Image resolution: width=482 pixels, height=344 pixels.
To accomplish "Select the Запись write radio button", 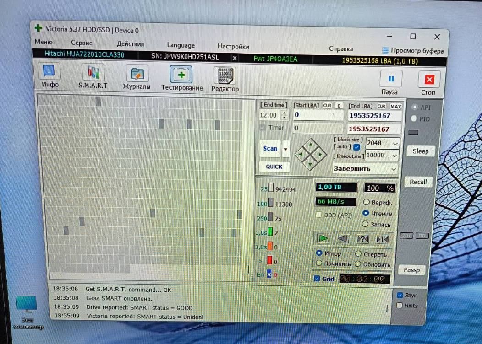I will (x=365, y=224).
